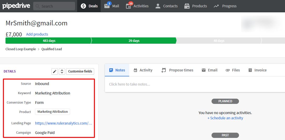Click the Files paperclip icon
Viewport: 285px width, 140px height.
(228, 70)
